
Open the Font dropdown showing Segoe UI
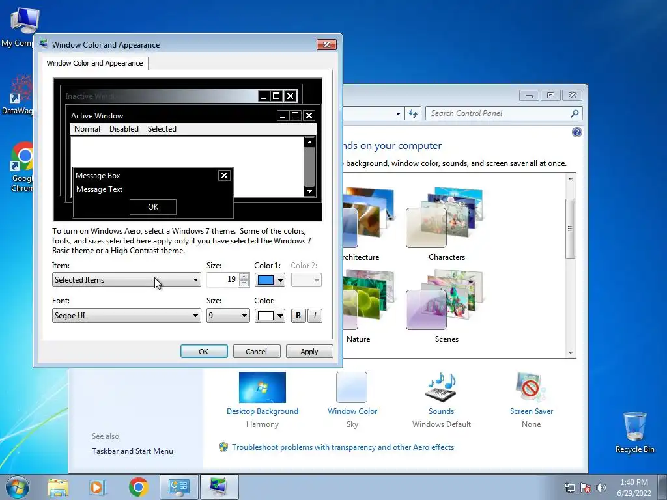[x=126, y=316]
